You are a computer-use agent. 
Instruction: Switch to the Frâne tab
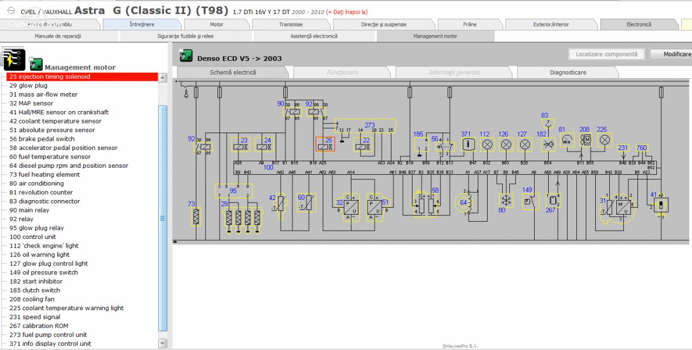coord(470,24)
